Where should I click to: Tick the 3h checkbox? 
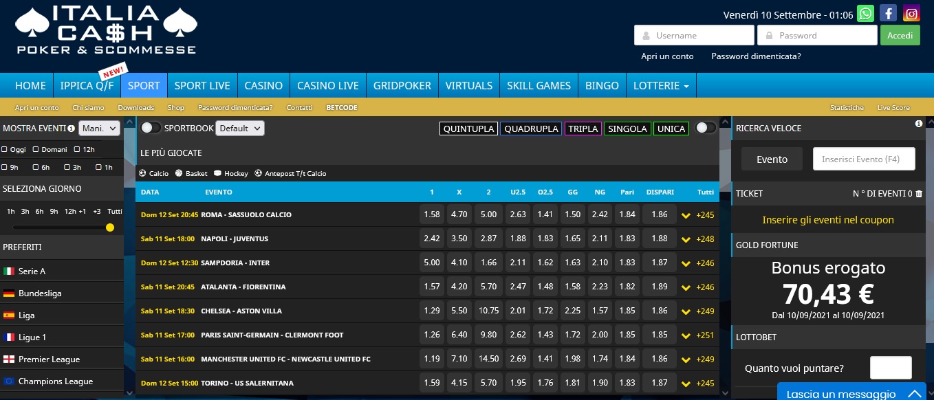67,167
